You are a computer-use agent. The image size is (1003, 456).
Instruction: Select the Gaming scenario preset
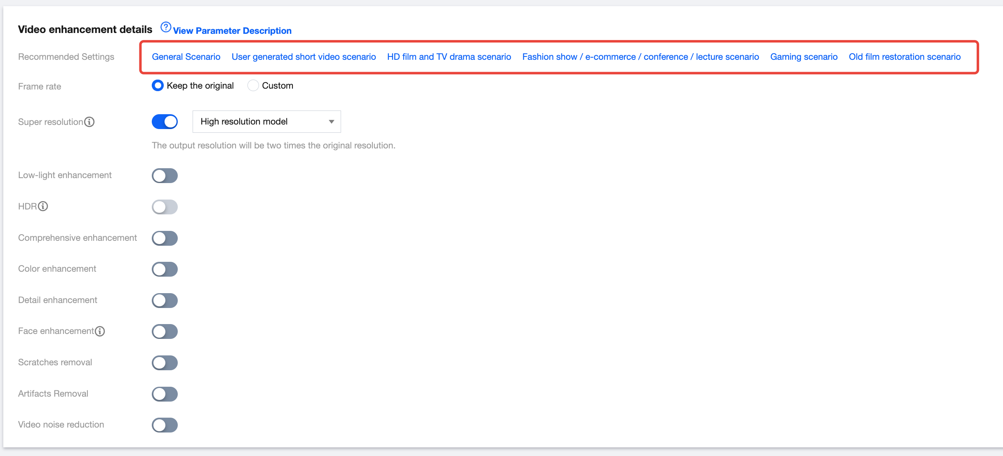[x=803, y=57]
